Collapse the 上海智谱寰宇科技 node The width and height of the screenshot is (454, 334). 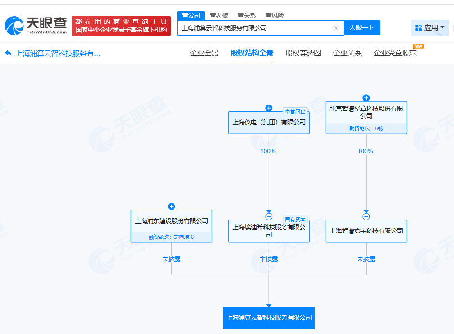point(366,217)
